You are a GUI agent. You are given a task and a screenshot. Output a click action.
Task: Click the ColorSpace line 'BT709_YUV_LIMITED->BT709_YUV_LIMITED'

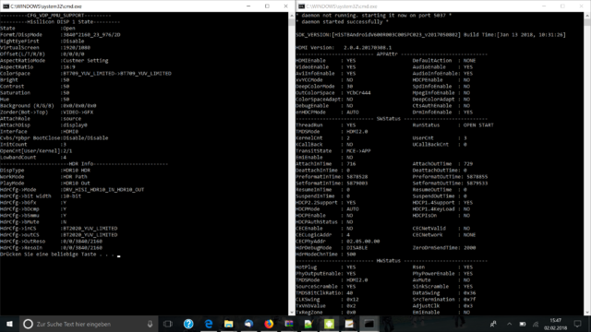[117, 74]
